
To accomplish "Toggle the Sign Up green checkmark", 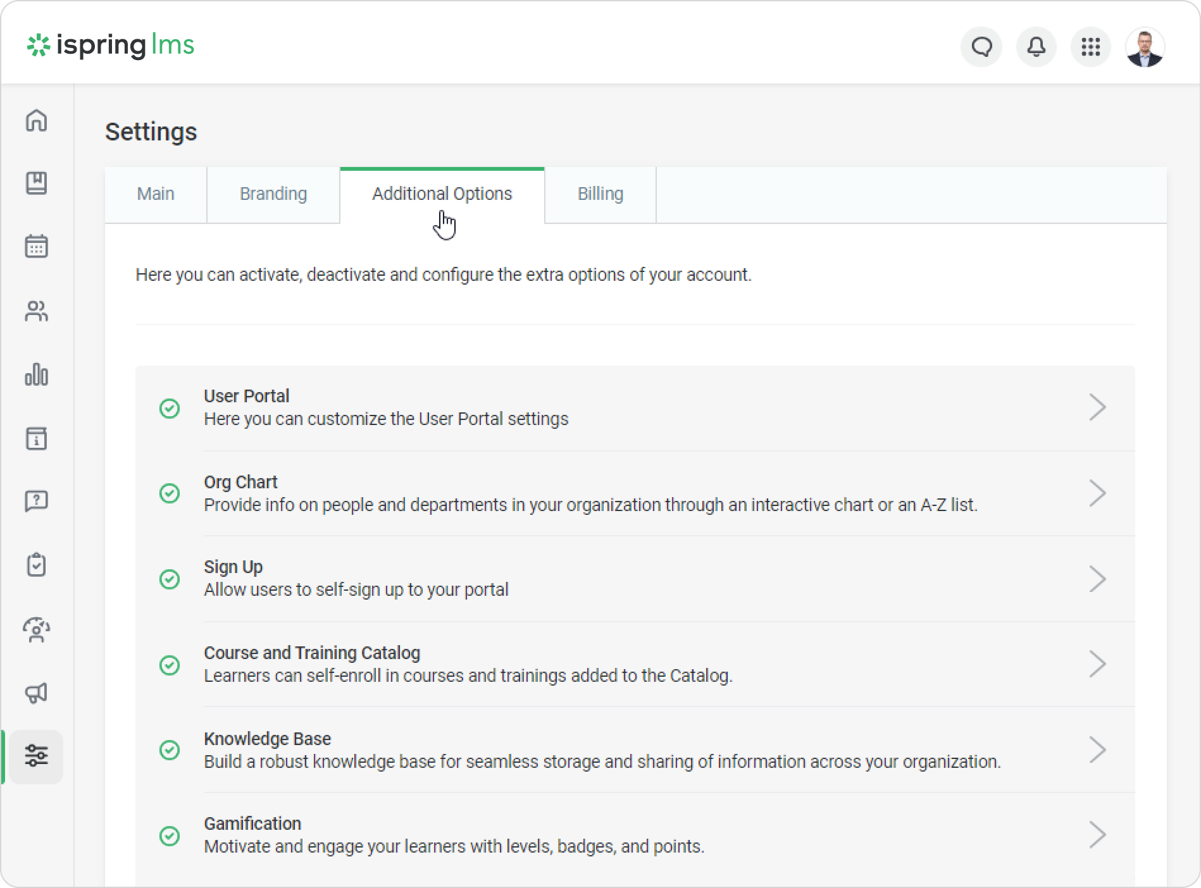I will (170, 579).
